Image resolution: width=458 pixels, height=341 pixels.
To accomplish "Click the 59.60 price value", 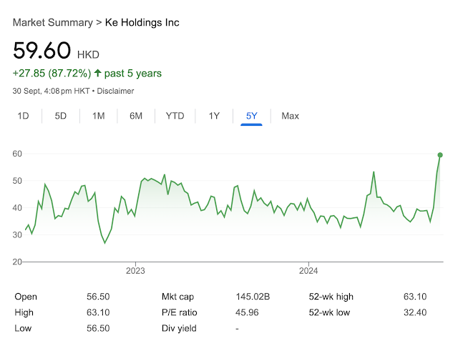I will (42, 50).
